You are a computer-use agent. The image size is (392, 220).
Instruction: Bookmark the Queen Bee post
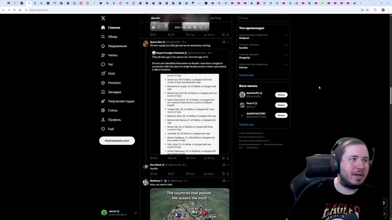223,158
